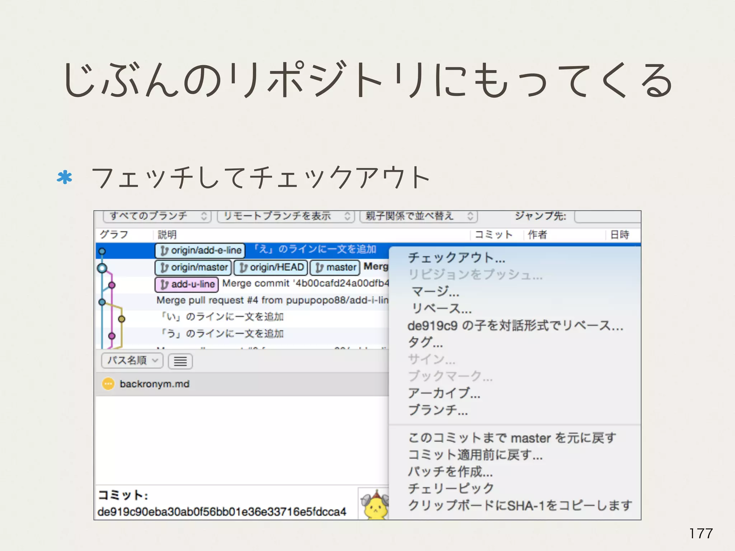
Task: Choose チェックアウト... from the context menu
Action: (x=457, y=258)
